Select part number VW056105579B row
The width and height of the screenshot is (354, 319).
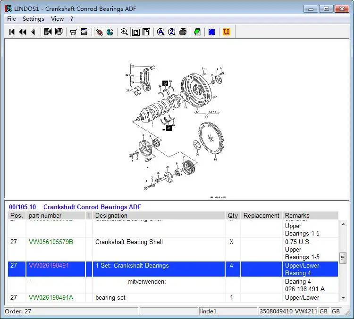pyautogui.click(x=51, y=242)
